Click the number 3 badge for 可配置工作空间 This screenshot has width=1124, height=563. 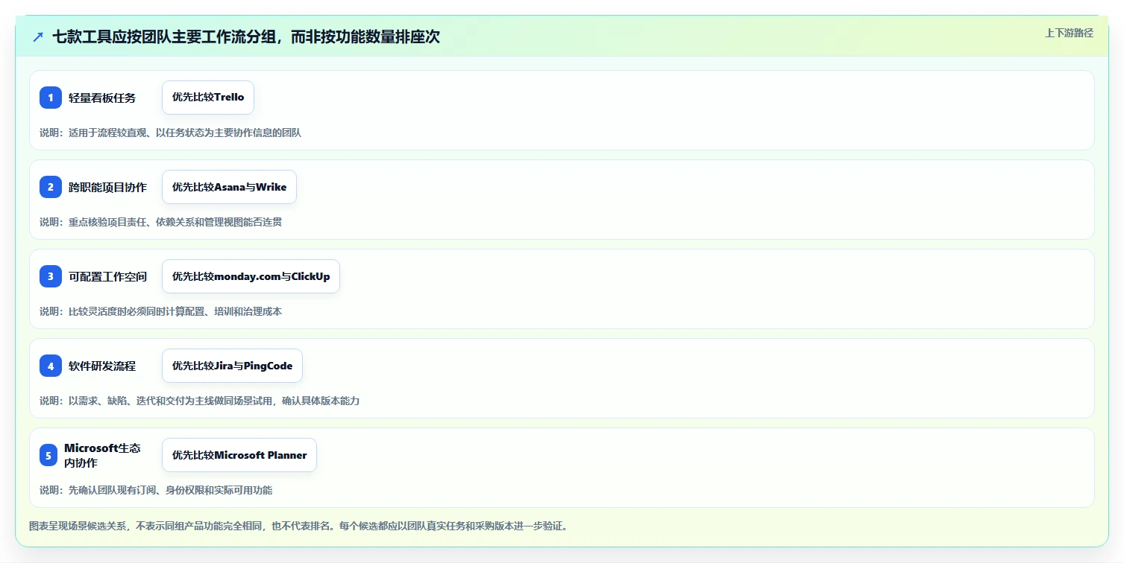point(51,276)
